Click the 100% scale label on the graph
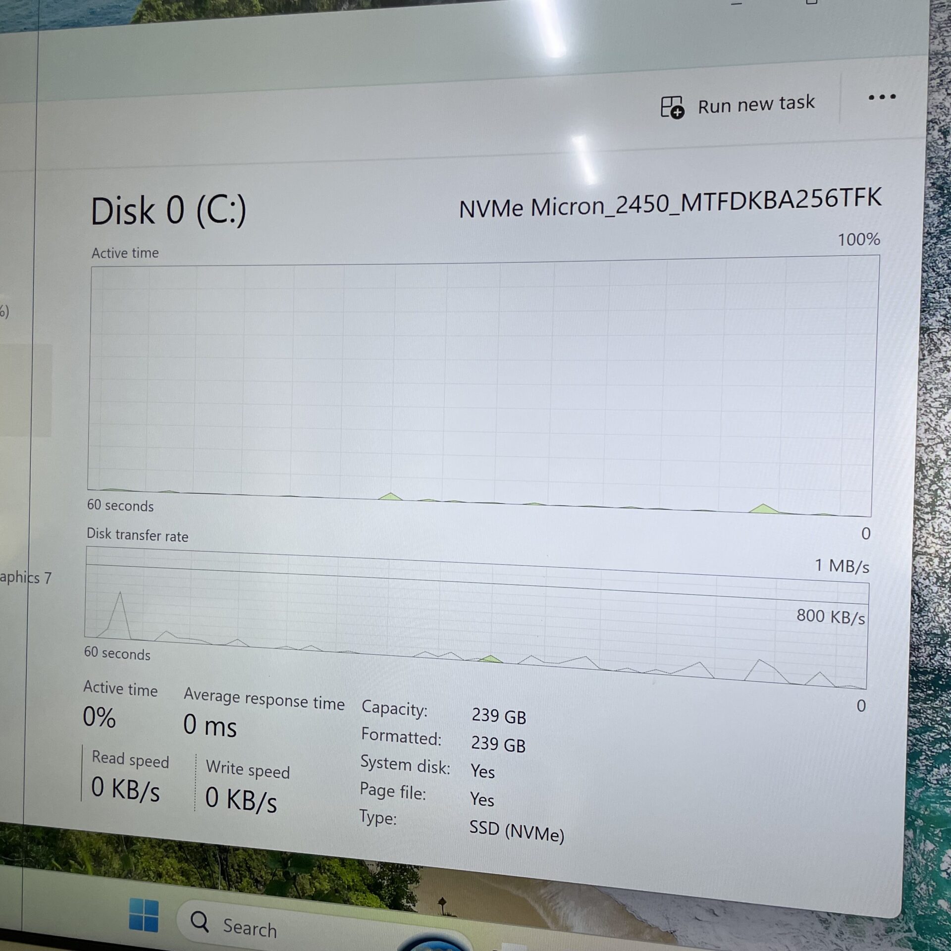 859,240
